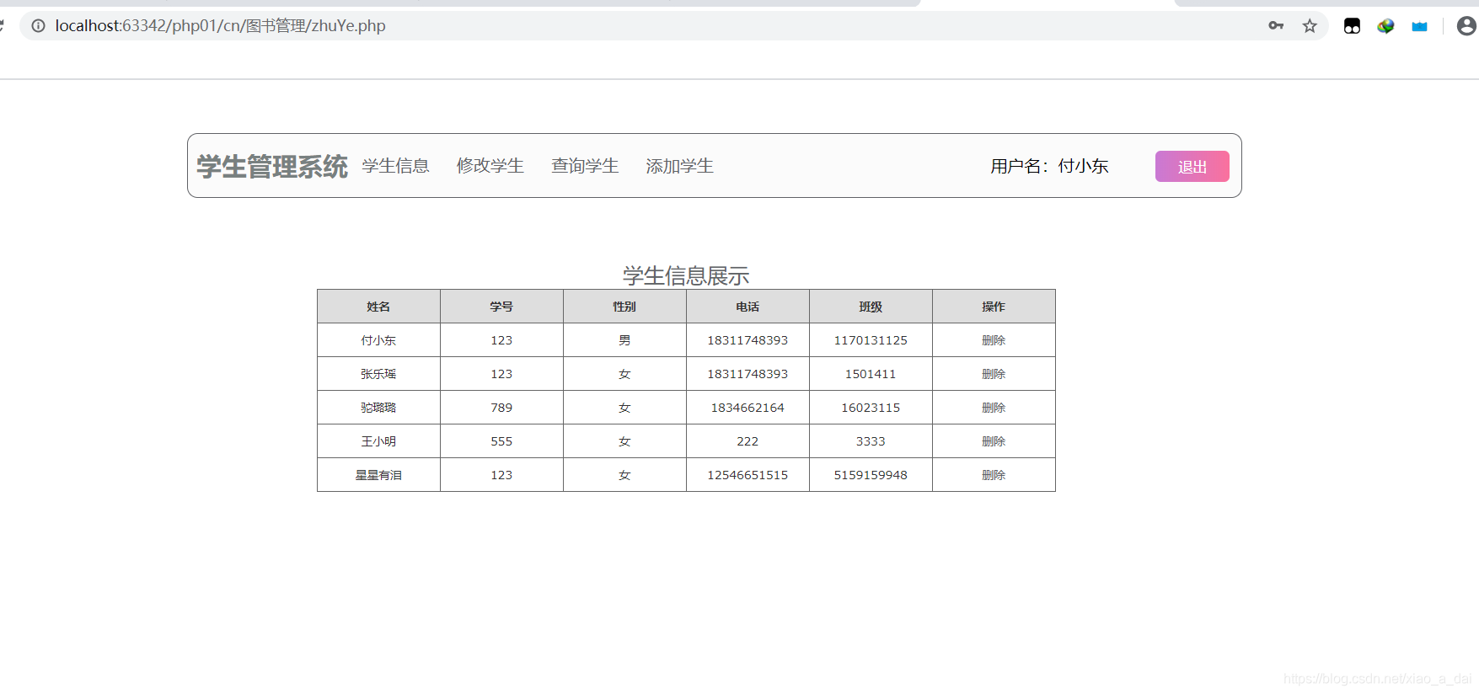Delete the 王小明 student row
The width and height of the screenshot is (1479, 694).
994,441
